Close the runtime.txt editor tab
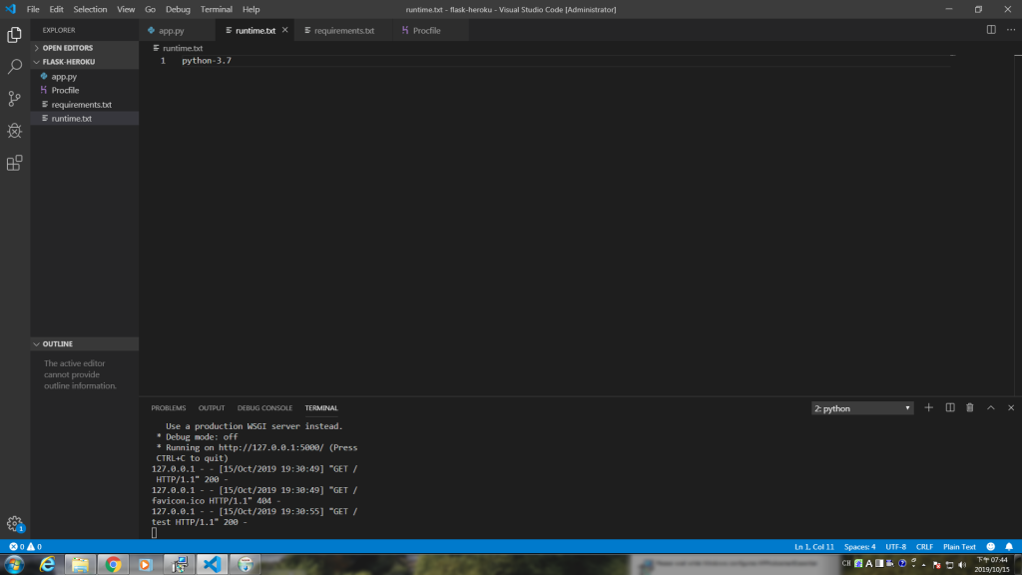Viewport: 1022px width, 575px height. [x=284, y=30]
